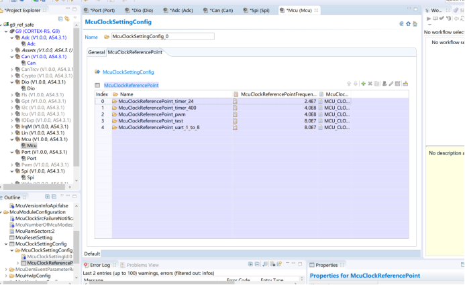Screen dimensions: 465x285
Task: Switch to the *Adc (Adc) editor tab
Action: tap(178, 10)
